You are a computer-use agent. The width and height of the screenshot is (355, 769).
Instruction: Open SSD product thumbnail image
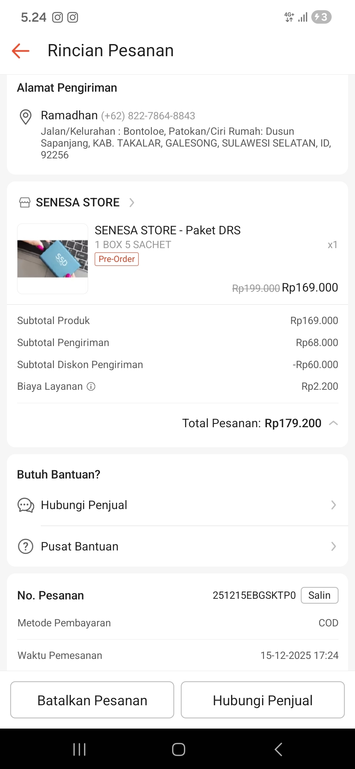click(x=53, y=259)
